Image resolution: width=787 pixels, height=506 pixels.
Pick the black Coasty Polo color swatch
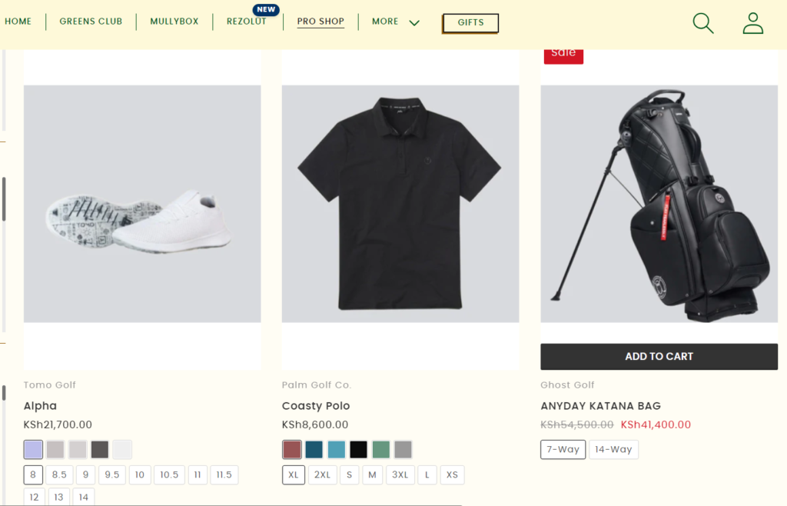pyautogui.click(x=358, y=449)
